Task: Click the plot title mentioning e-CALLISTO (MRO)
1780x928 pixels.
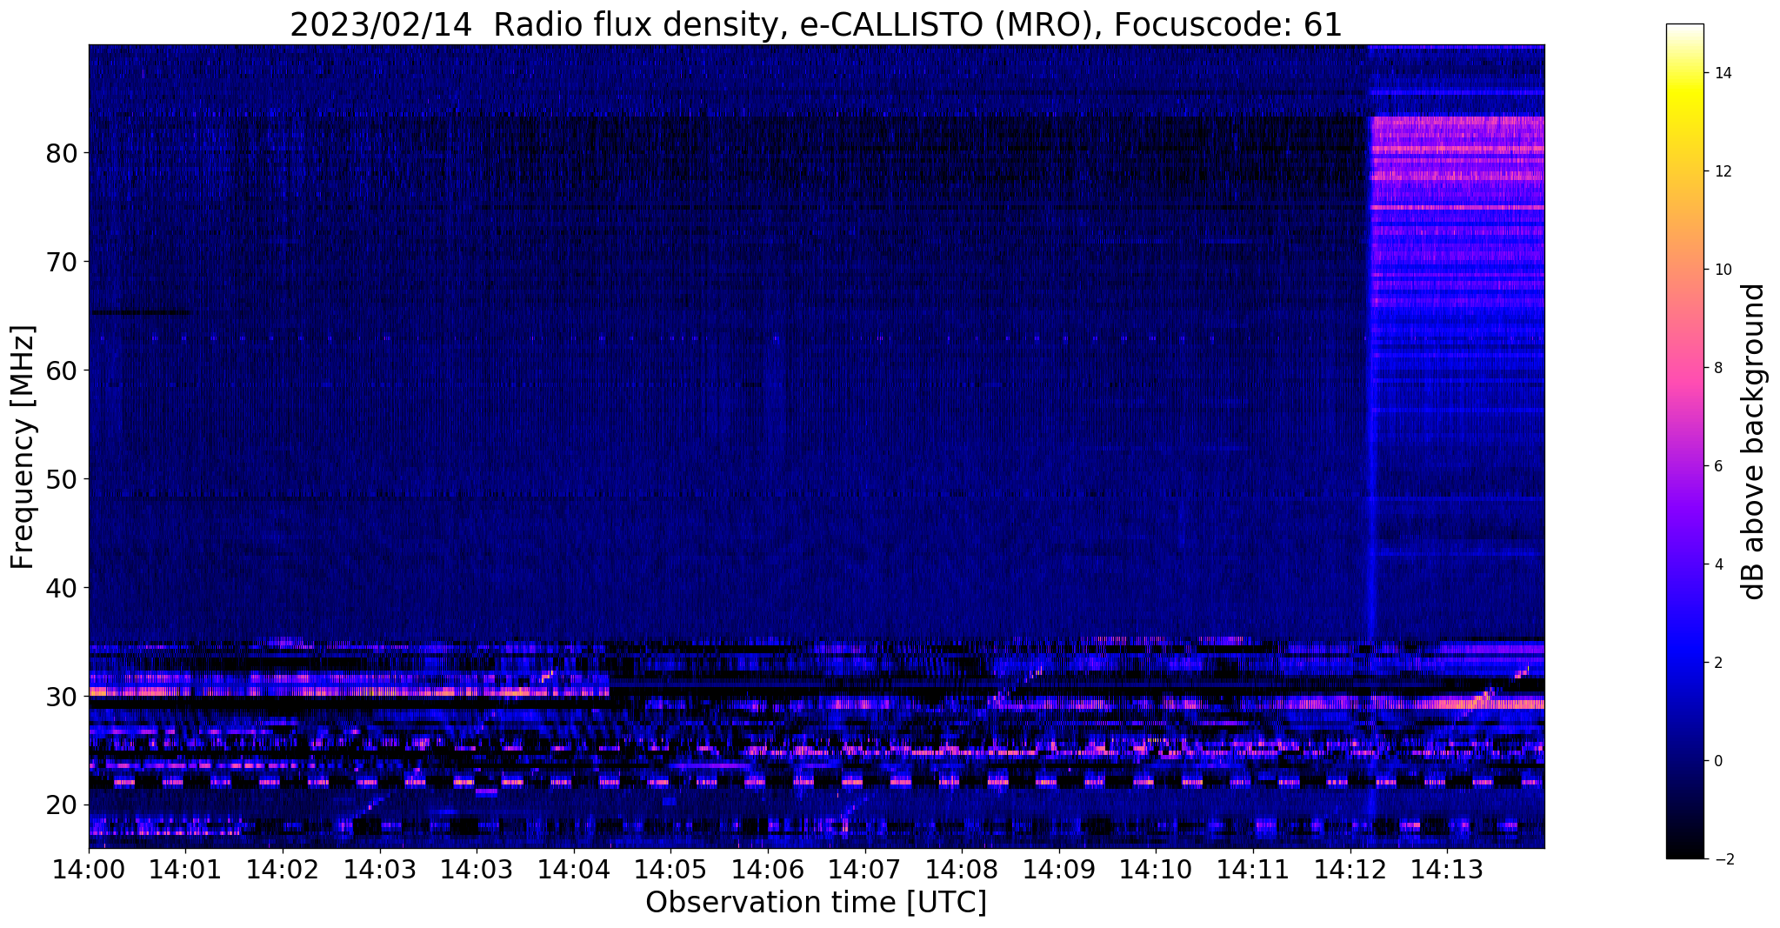Action: point(816,24)
